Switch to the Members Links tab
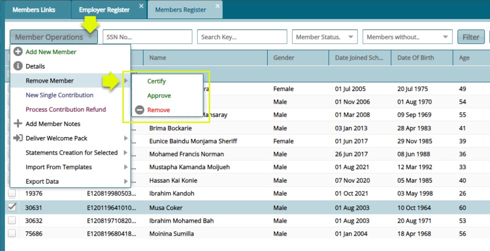Image resolution: width=490 pixels, height=251 pixels. [34, 10]
